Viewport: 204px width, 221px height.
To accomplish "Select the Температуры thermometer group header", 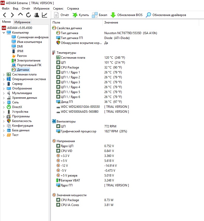I will [x=64, y=53].
